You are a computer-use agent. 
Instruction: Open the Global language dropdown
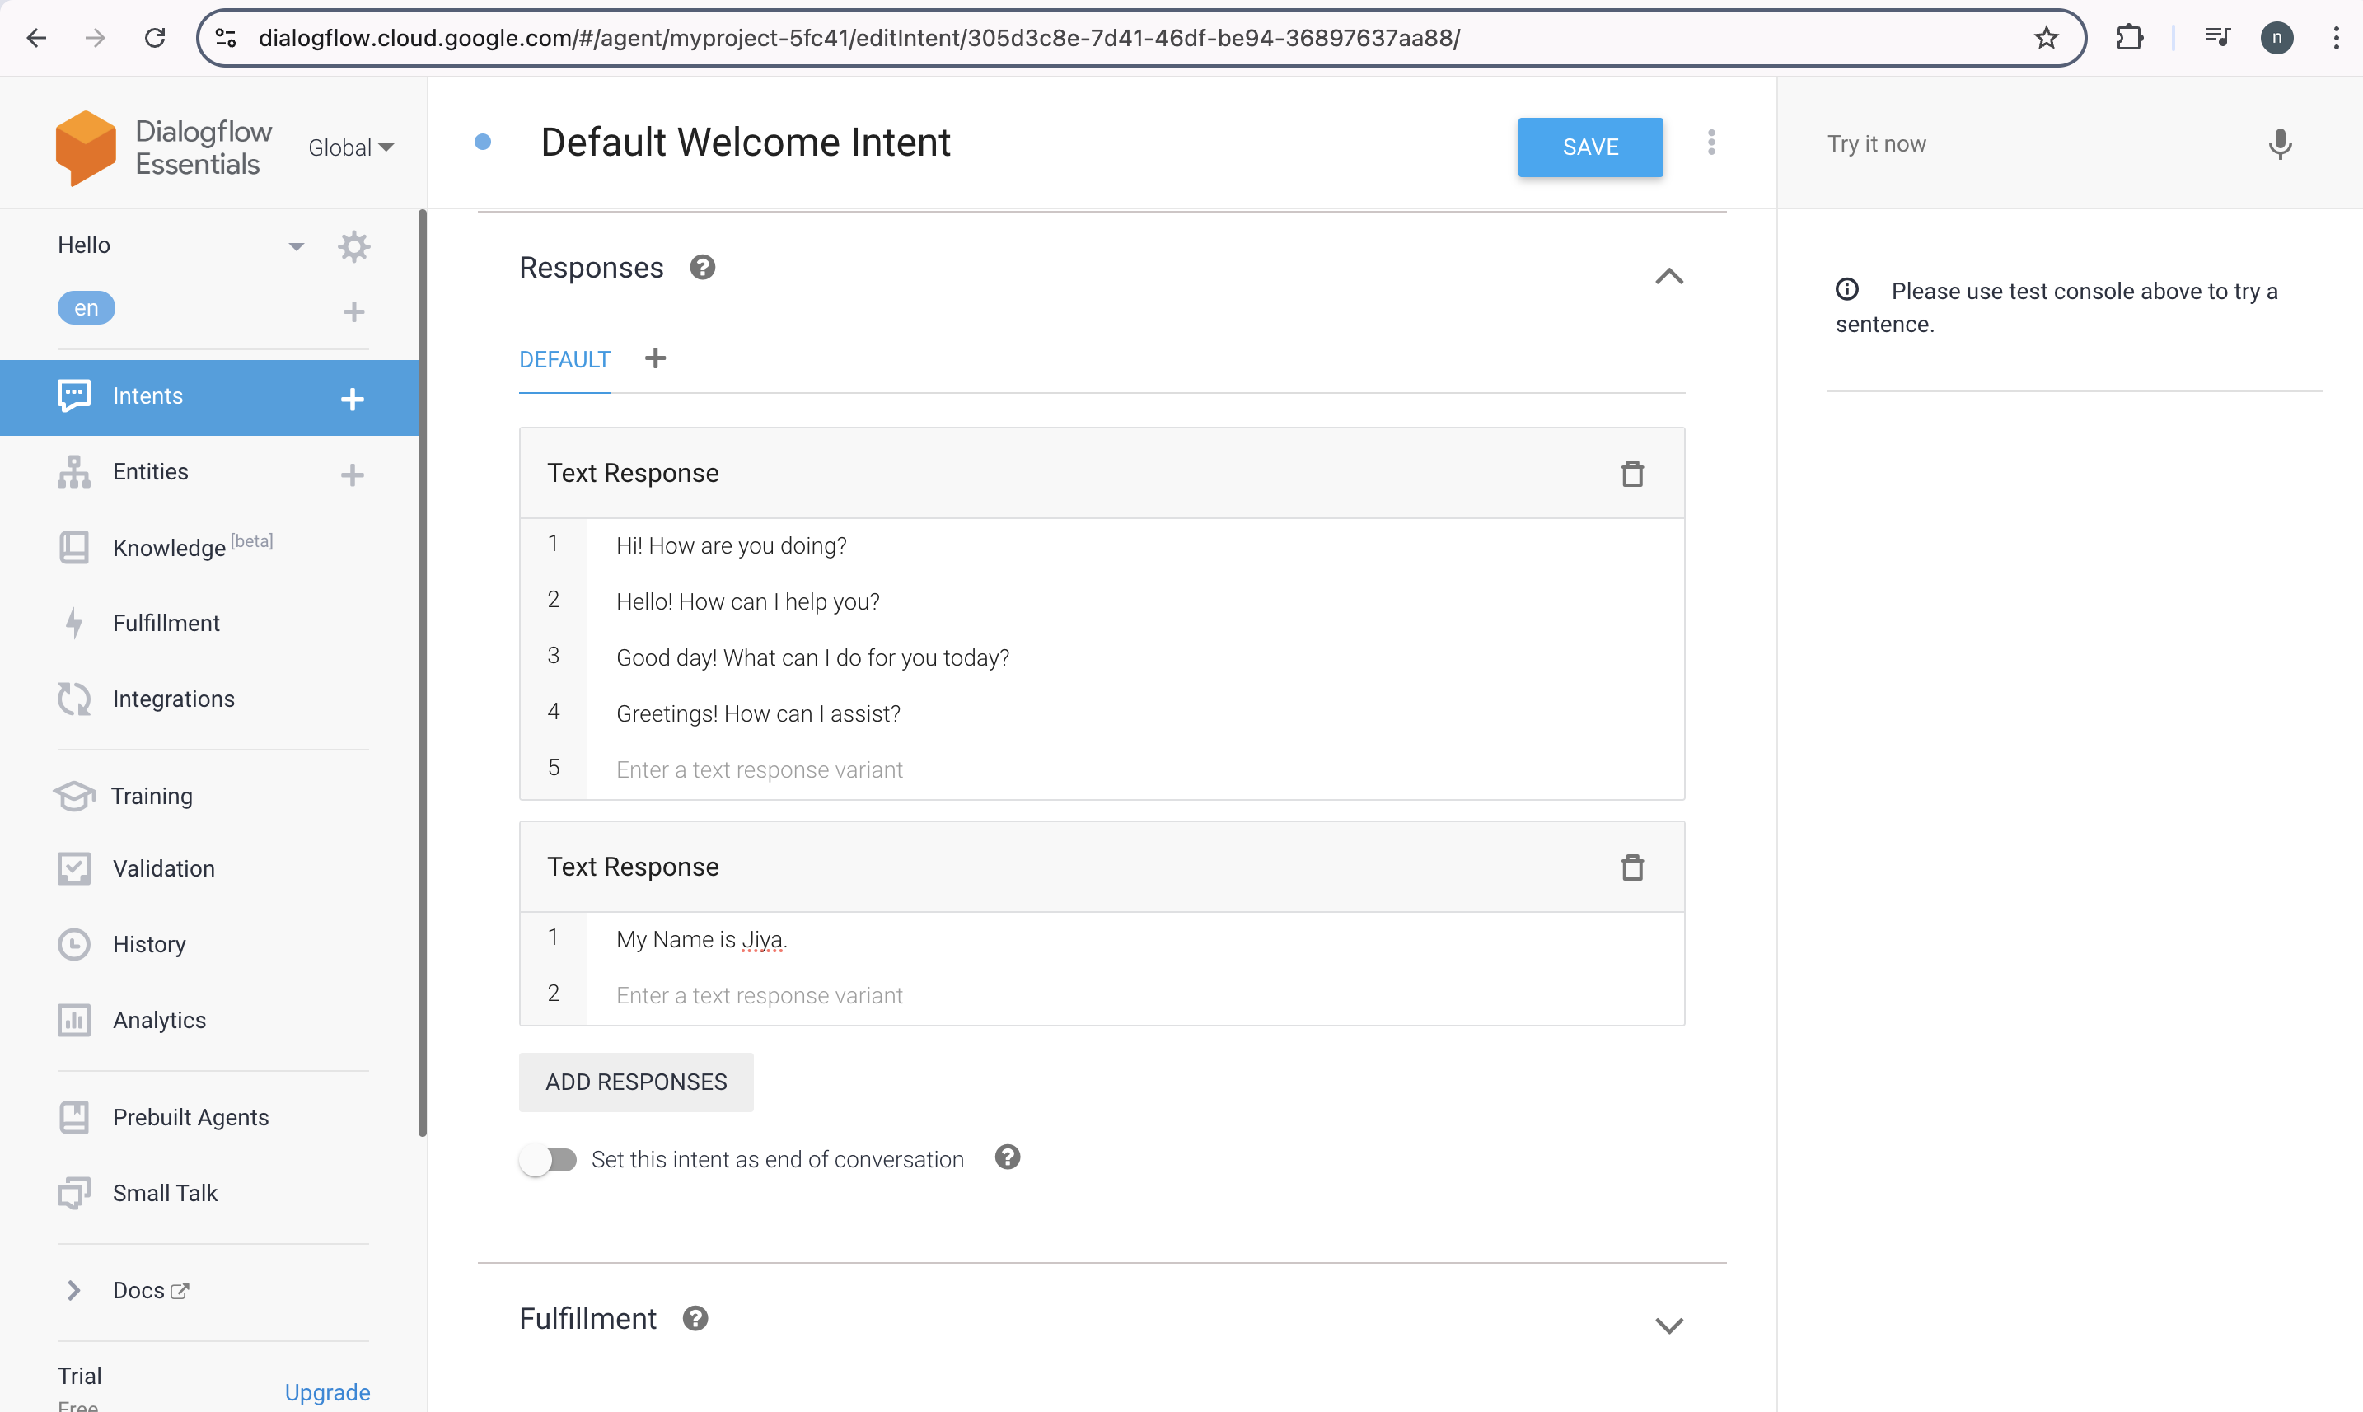[351, 148]
